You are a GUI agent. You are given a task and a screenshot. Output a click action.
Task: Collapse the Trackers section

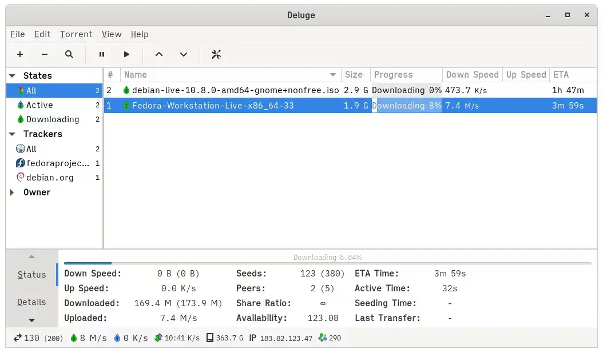pyautogui.click(x=13, y=134)
